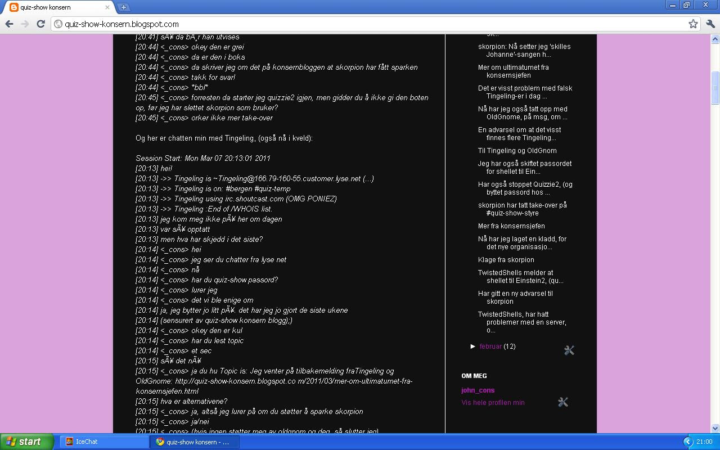The width and height of the screenshot is (720, 450).
Task: Open post 'Jeg har også skiftet passordet for shellet'
Action: pos(525,168)
